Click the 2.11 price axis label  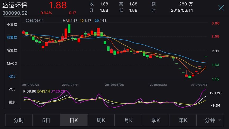click(x=215, y=51)
